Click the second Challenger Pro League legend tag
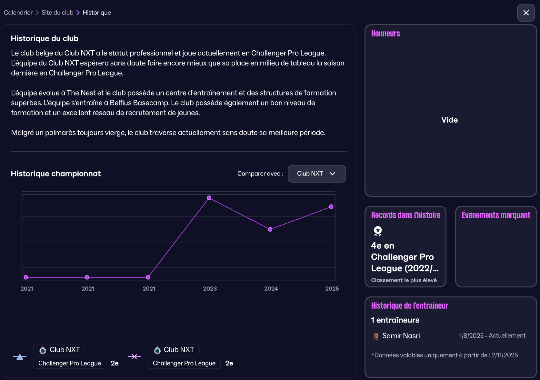540x380 pixels. 184,363
